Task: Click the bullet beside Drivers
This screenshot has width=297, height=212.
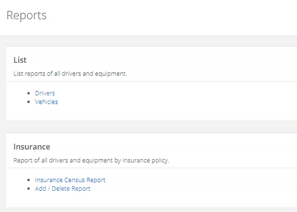Action: pos(30,93)
